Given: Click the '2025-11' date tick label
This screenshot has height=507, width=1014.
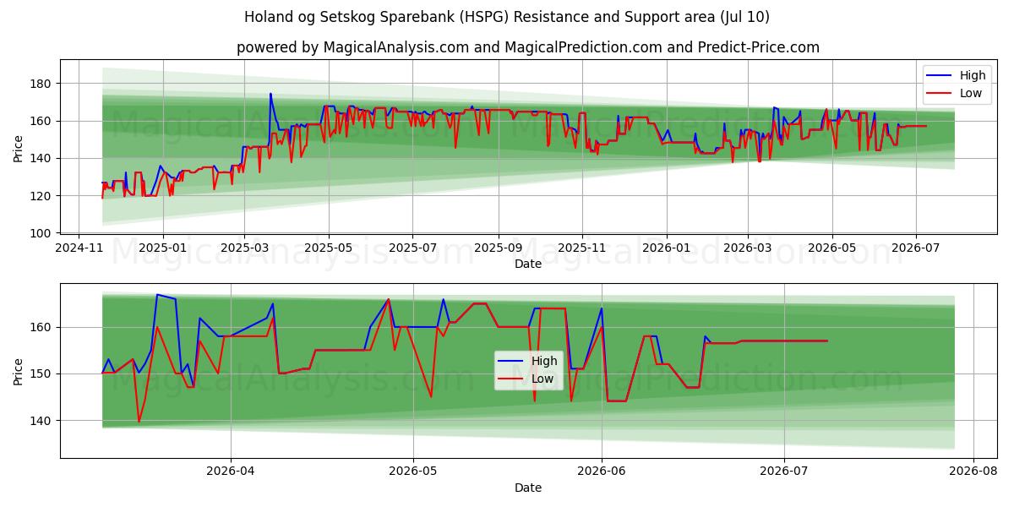Looking at the screenshot, I should click(x=581, y=248).
